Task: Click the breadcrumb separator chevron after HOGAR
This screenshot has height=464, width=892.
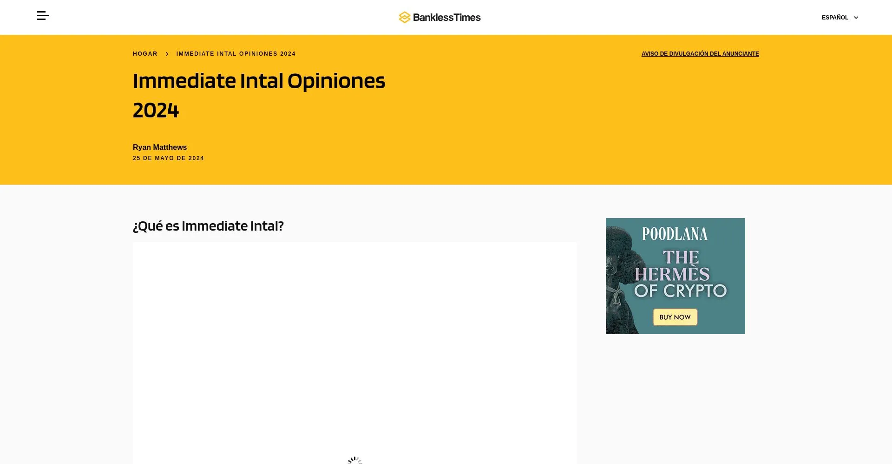Action: (167, 54)
